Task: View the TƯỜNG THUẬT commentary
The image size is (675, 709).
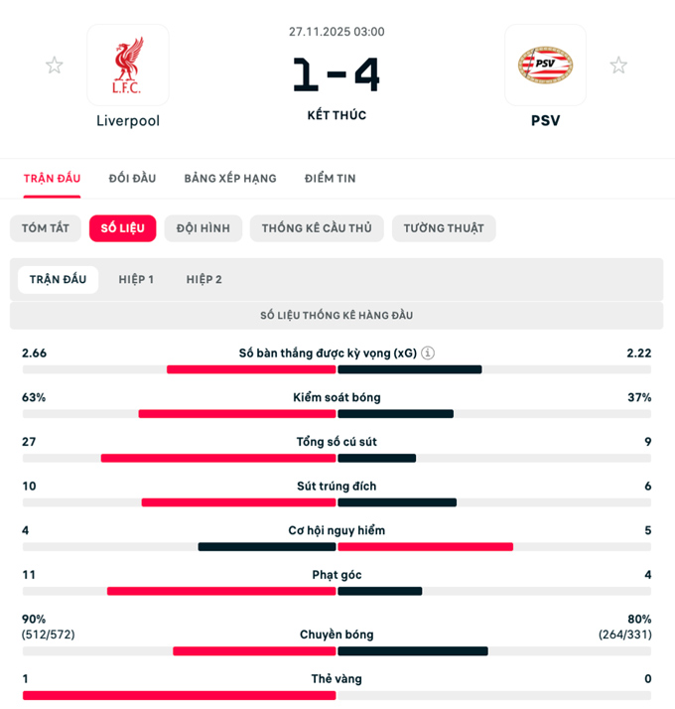Action: click(444, 228)
